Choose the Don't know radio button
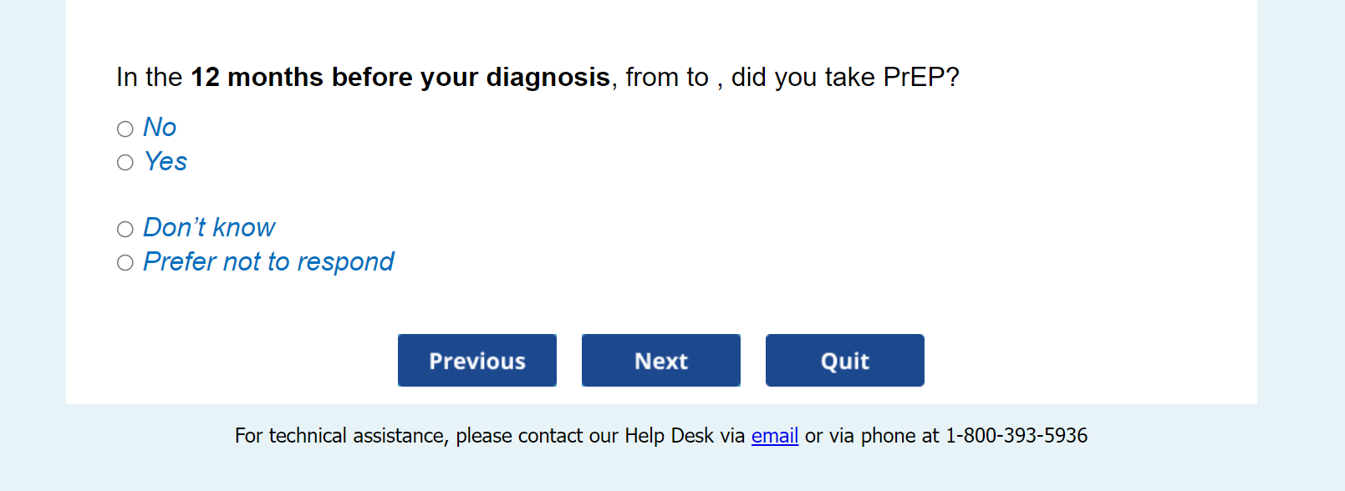Viewport: 1345px width, 491px height. tap(125, 229)
